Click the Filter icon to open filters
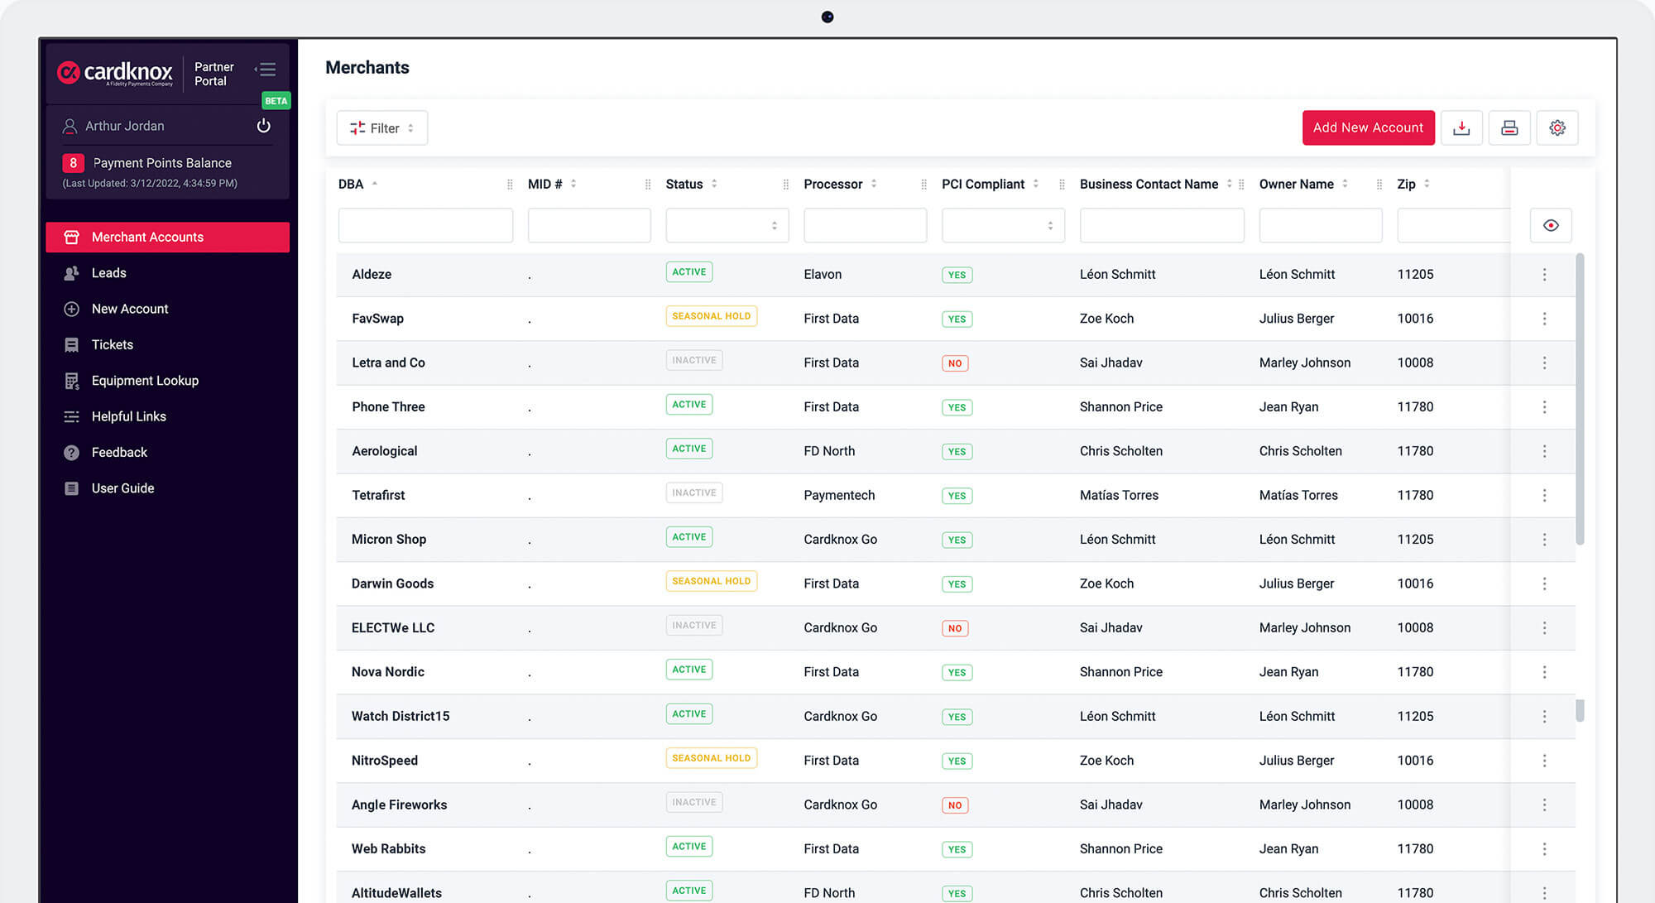Screen dimensions: 1655x903 (x=357, y=127)
